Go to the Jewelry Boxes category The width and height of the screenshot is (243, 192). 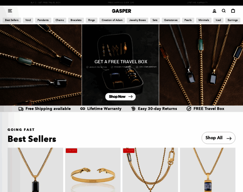(137, 20)
